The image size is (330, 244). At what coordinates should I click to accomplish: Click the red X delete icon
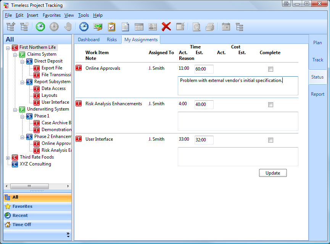tap(166, 27)
